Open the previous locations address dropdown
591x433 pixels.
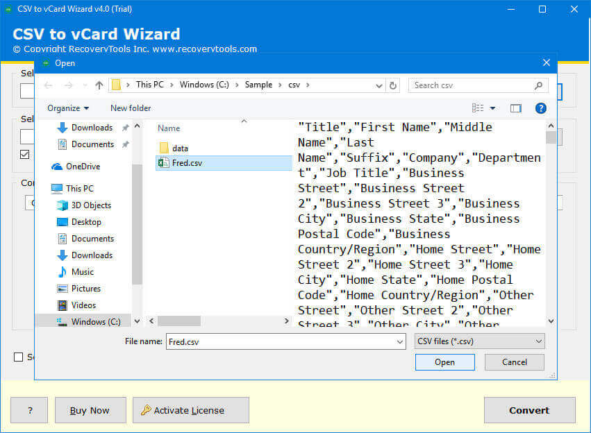[379, 86]
